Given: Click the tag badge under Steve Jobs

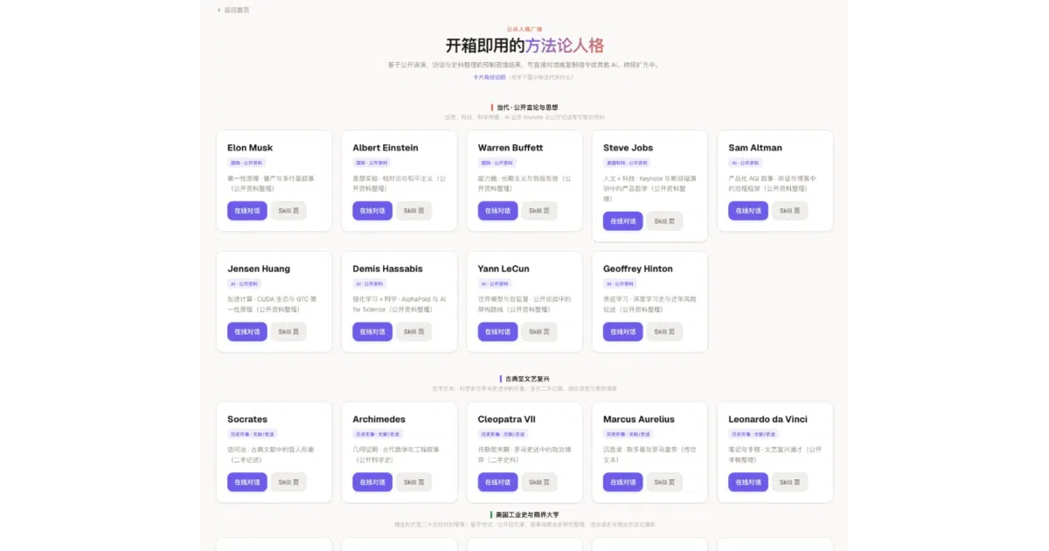Looking at the screenshot, I should [627, 163].
